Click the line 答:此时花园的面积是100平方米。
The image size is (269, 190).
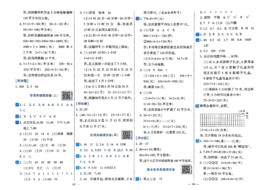click(x=47, y=36)
